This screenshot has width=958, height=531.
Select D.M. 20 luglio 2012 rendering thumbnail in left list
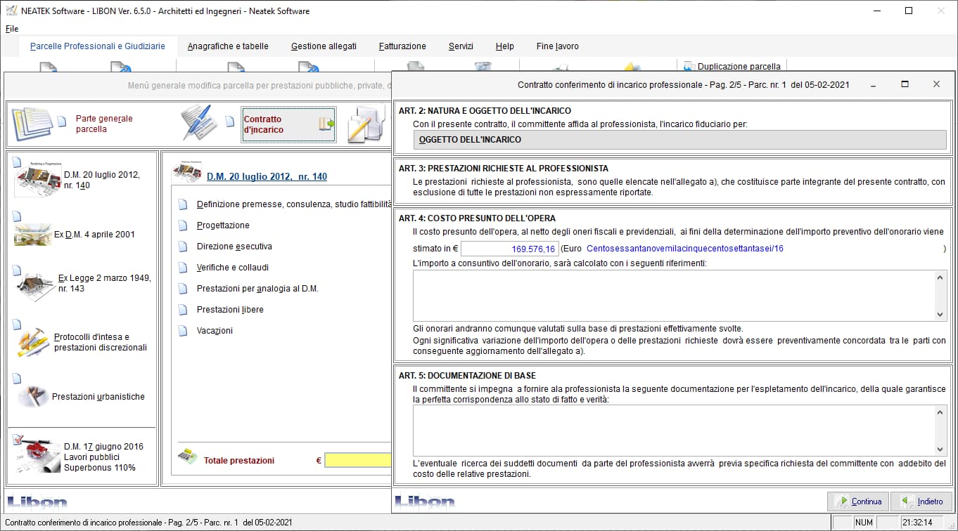(x=37, y=181)
